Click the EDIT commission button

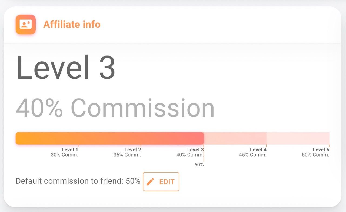tap(161, 182)
